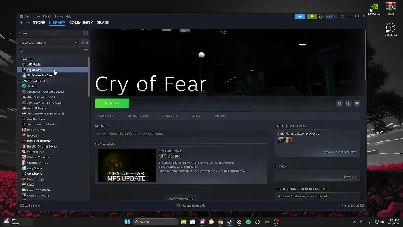Open the Games menu

(x=59, y=16)
